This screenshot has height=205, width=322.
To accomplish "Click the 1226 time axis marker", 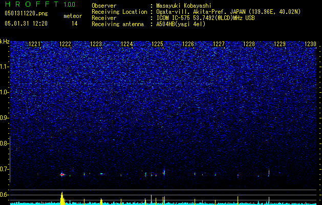I will point(188,44).
